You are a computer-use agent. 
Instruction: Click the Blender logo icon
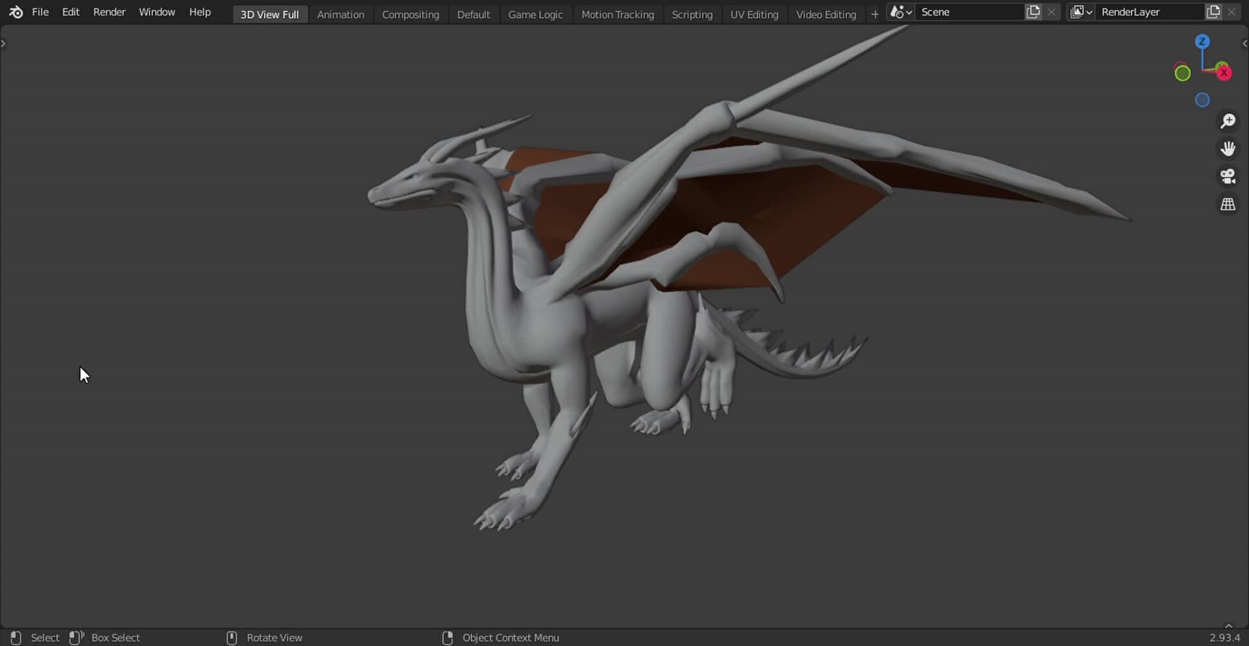click(14, 12)
